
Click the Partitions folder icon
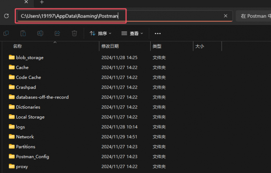[x=12, y=146]
